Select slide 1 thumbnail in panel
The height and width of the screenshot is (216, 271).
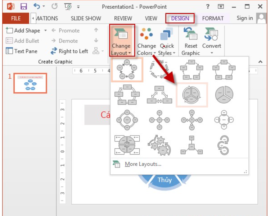coord(30,83)
